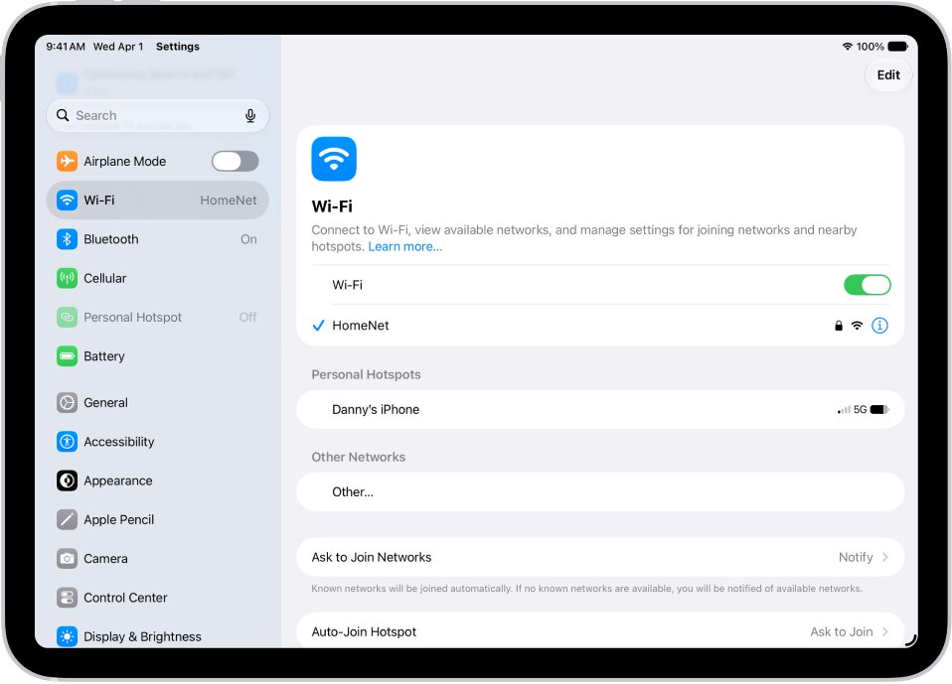The width and height of the screenshot is (952, 684).
Task: Tap the blue checkmark beside HomeNet
Action: click(x=318, y=326)
